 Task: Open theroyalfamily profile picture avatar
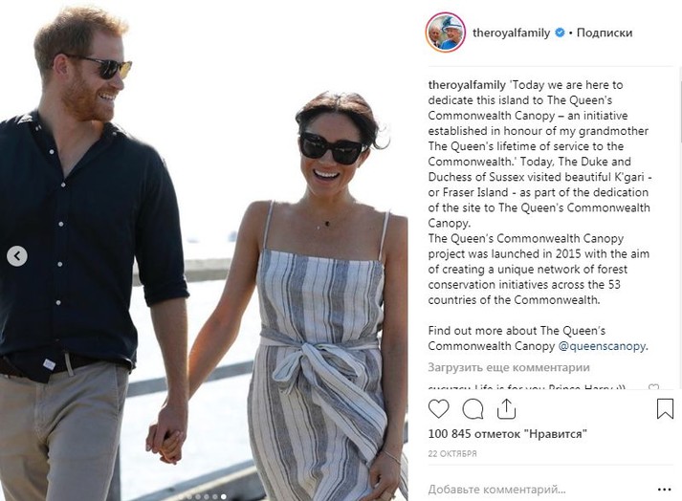point(446,33)
